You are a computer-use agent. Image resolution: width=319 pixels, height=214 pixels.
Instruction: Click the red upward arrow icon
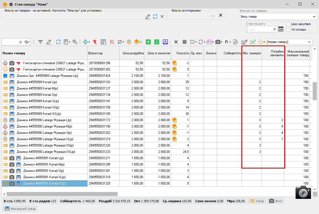(94, 42)
